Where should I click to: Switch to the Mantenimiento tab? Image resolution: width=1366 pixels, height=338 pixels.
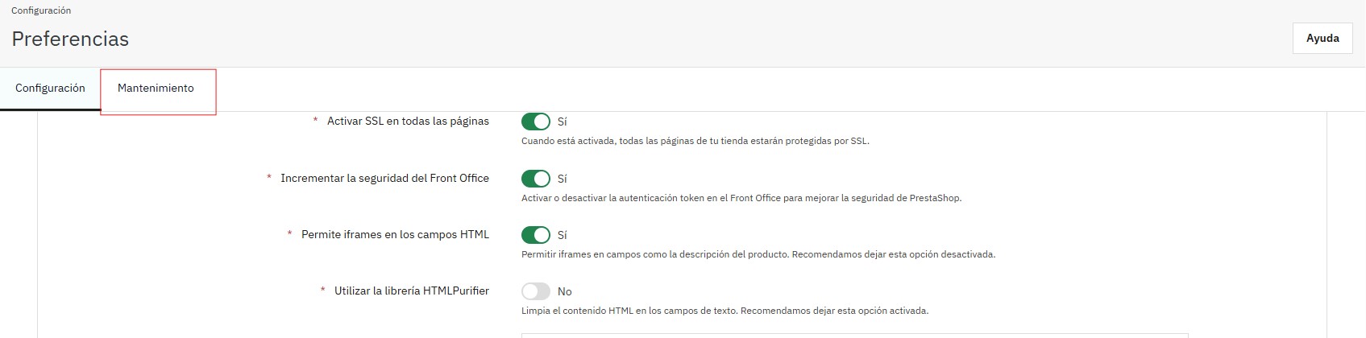pos(156,89)
